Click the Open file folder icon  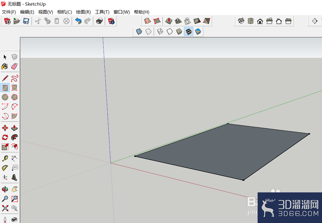click(x=17, y=21)
